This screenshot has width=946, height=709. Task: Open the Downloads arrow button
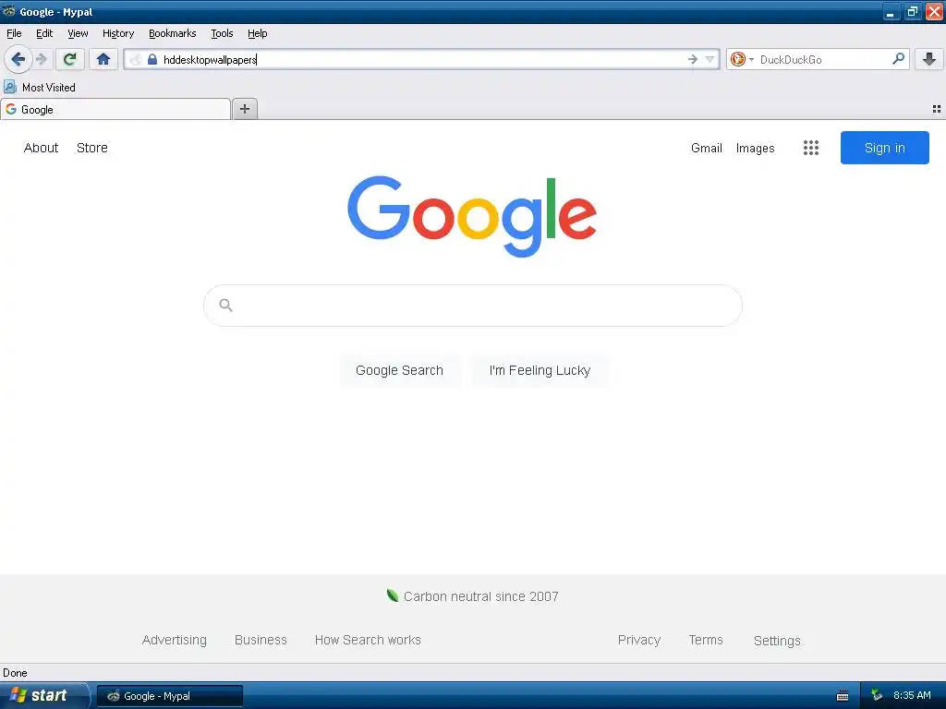point(929,59)
